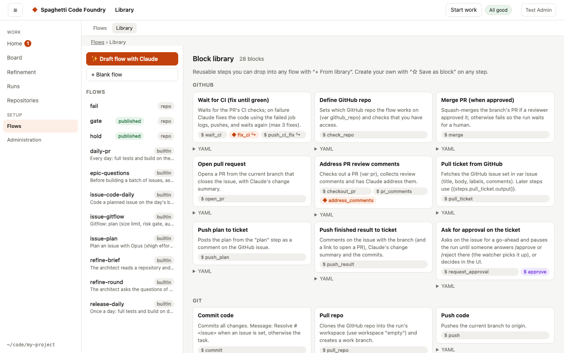This screenshot has width=564, height=353.
Task: Click the request_approval step chip
Action: pyautogui.click(x=480, y=272)
